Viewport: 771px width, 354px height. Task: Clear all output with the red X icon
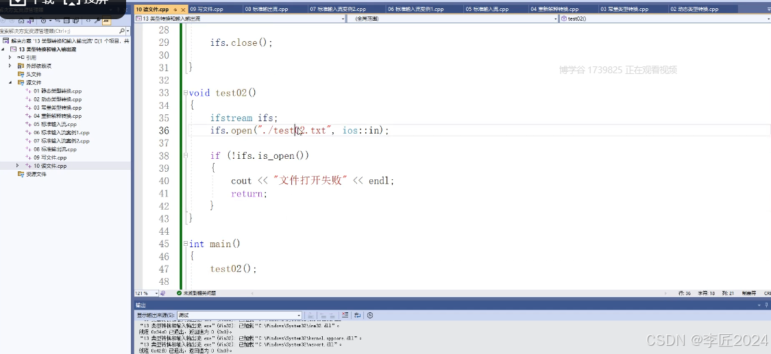tap(345, 315)
